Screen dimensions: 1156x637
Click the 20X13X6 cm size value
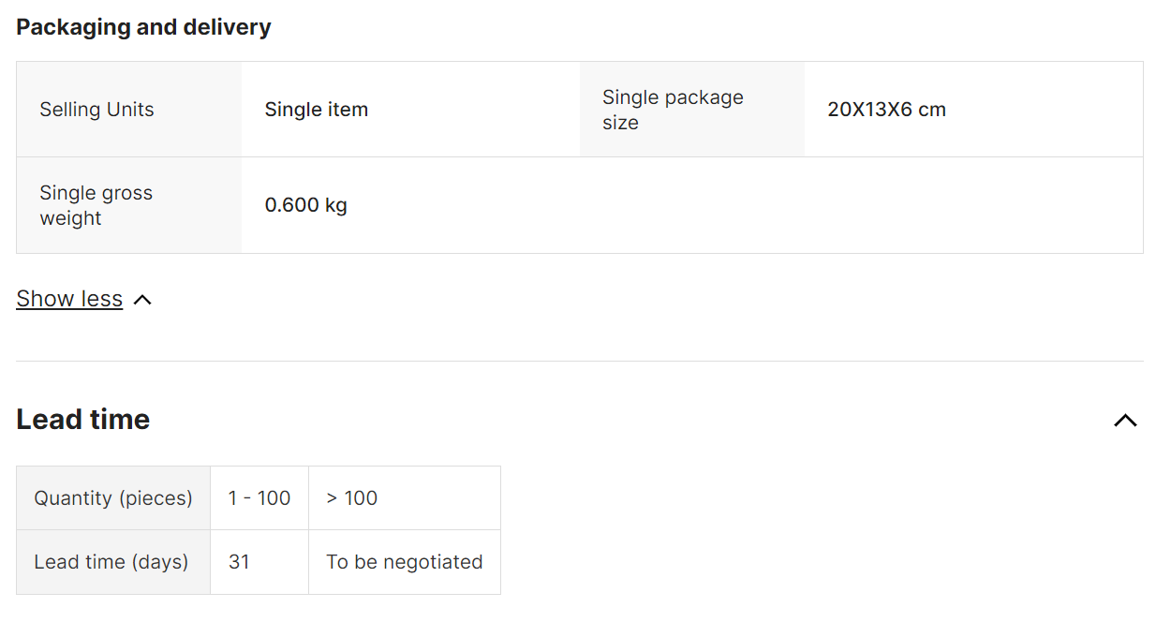pyautogui.click(x=886, y=110)
